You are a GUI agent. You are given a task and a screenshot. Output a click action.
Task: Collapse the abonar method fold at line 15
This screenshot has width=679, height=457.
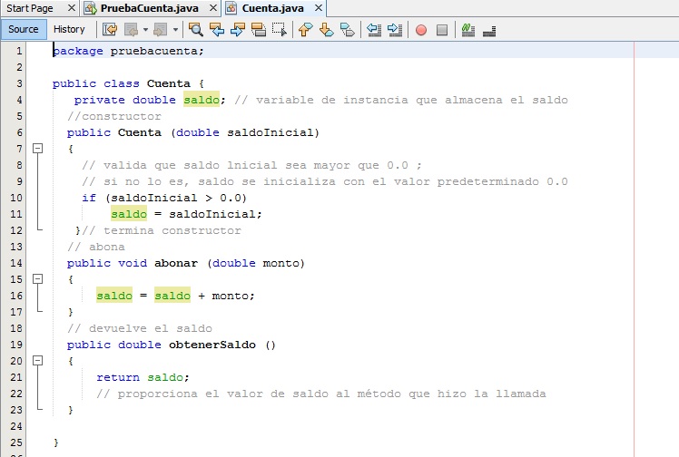(x=37, y=279)
